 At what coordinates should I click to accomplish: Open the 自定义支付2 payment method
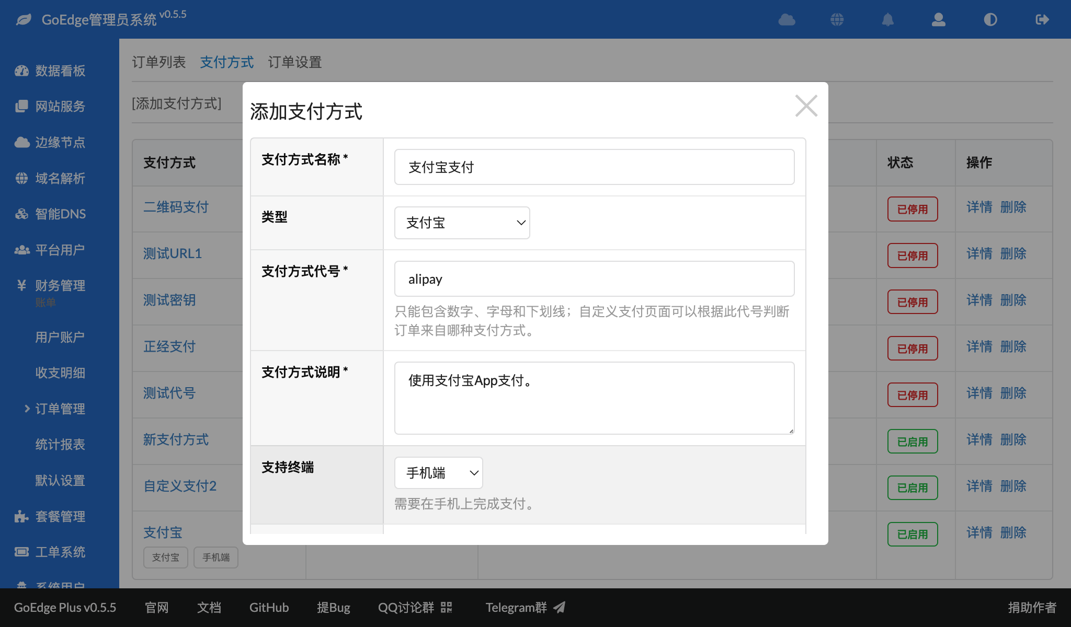(x=180, y=486)
